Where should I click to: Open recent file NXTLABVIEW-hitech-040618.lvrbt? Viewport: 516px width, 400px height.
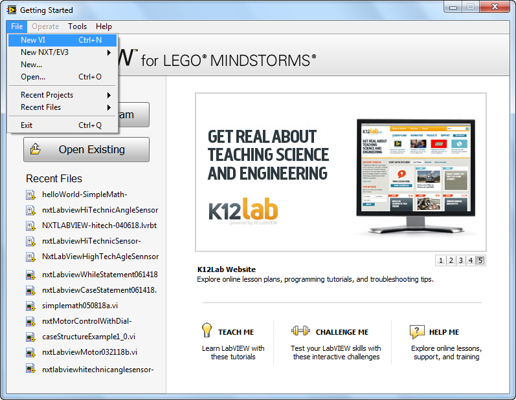[100, 226]
